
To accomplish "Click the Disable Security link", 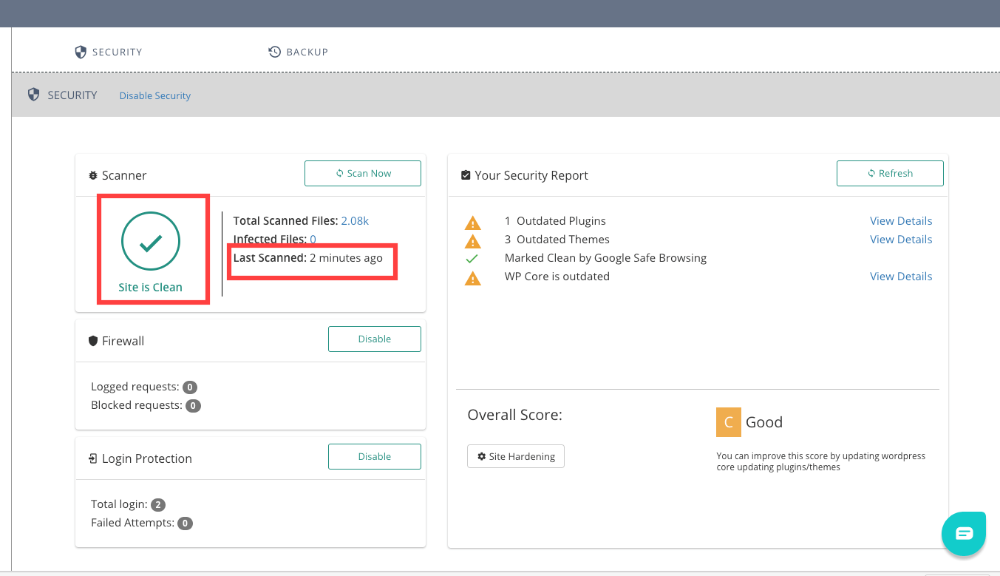I will (x=155, y=95).
